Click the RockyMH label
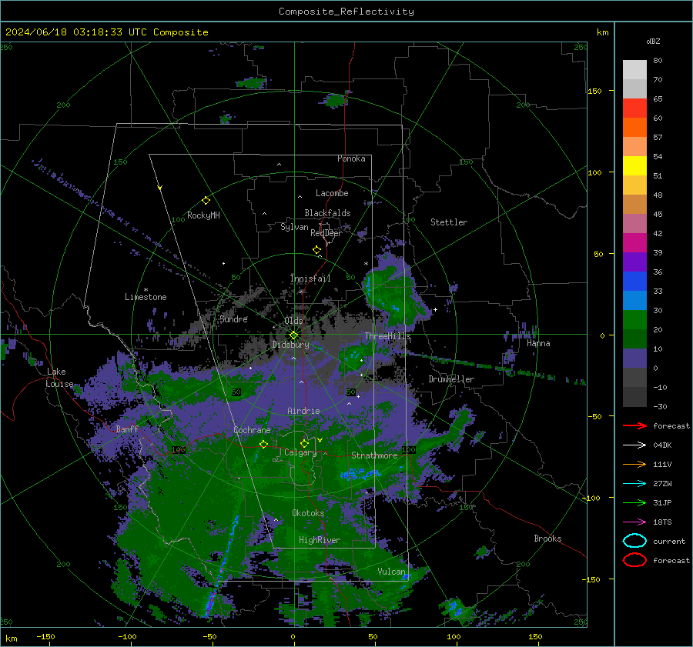 (x=203, y=215)
